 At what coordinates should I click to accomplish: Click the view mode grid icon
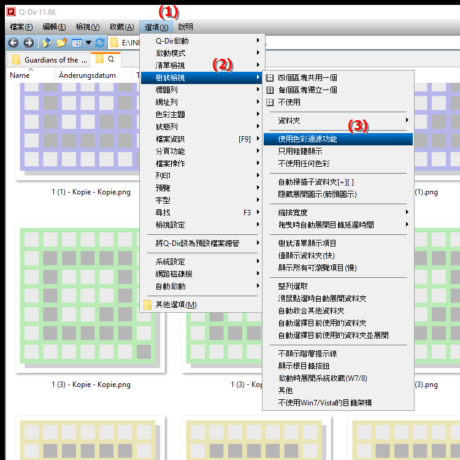tap(77, 43)
